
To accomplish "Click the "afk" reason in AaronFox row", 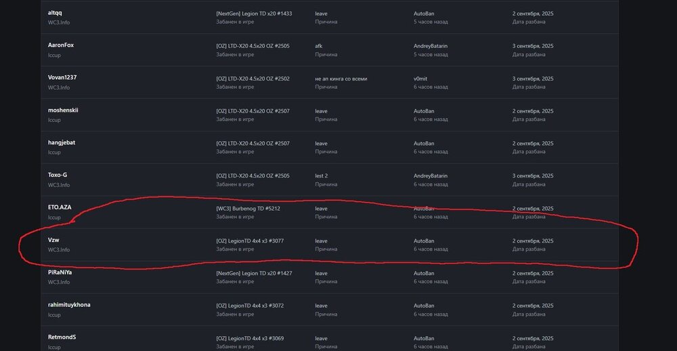I will point(319,45).
